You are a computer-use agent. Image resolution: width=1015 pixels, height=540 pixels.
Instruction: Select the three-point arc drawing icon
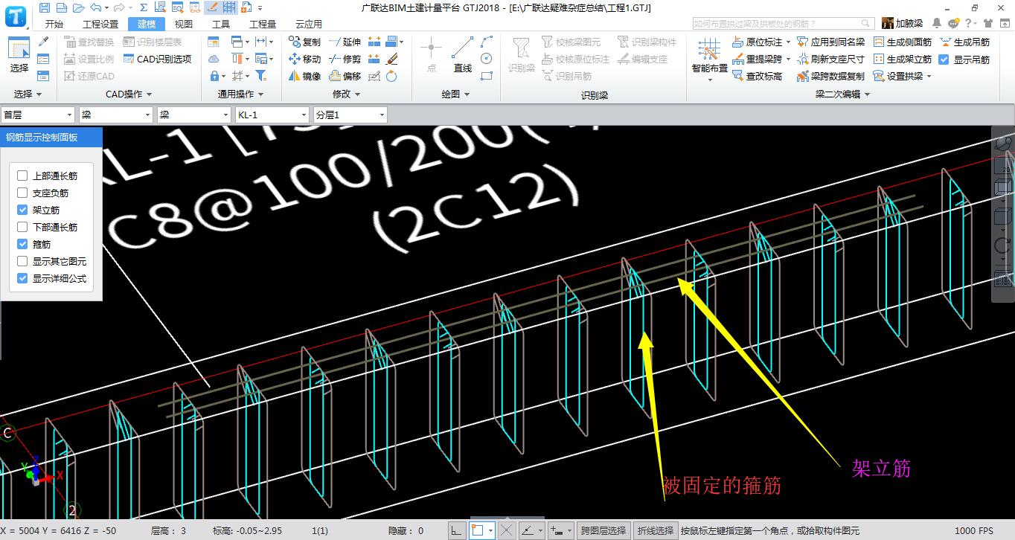[487, 42]
